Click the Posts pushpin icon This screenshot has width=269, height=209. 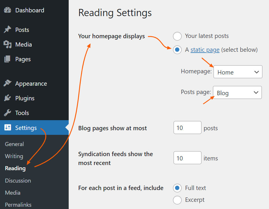click(7, 30)
